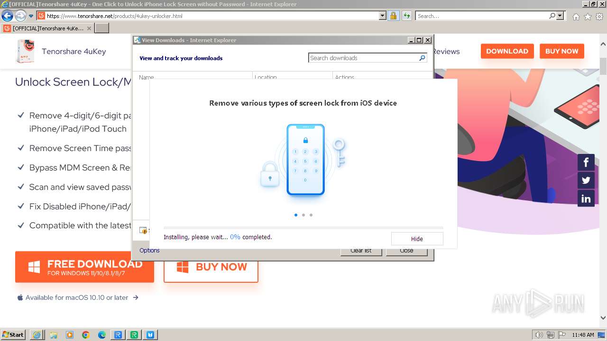Open File Explorer folder icon in taskbar
The image size is (607, 341).
pos(54,335)
